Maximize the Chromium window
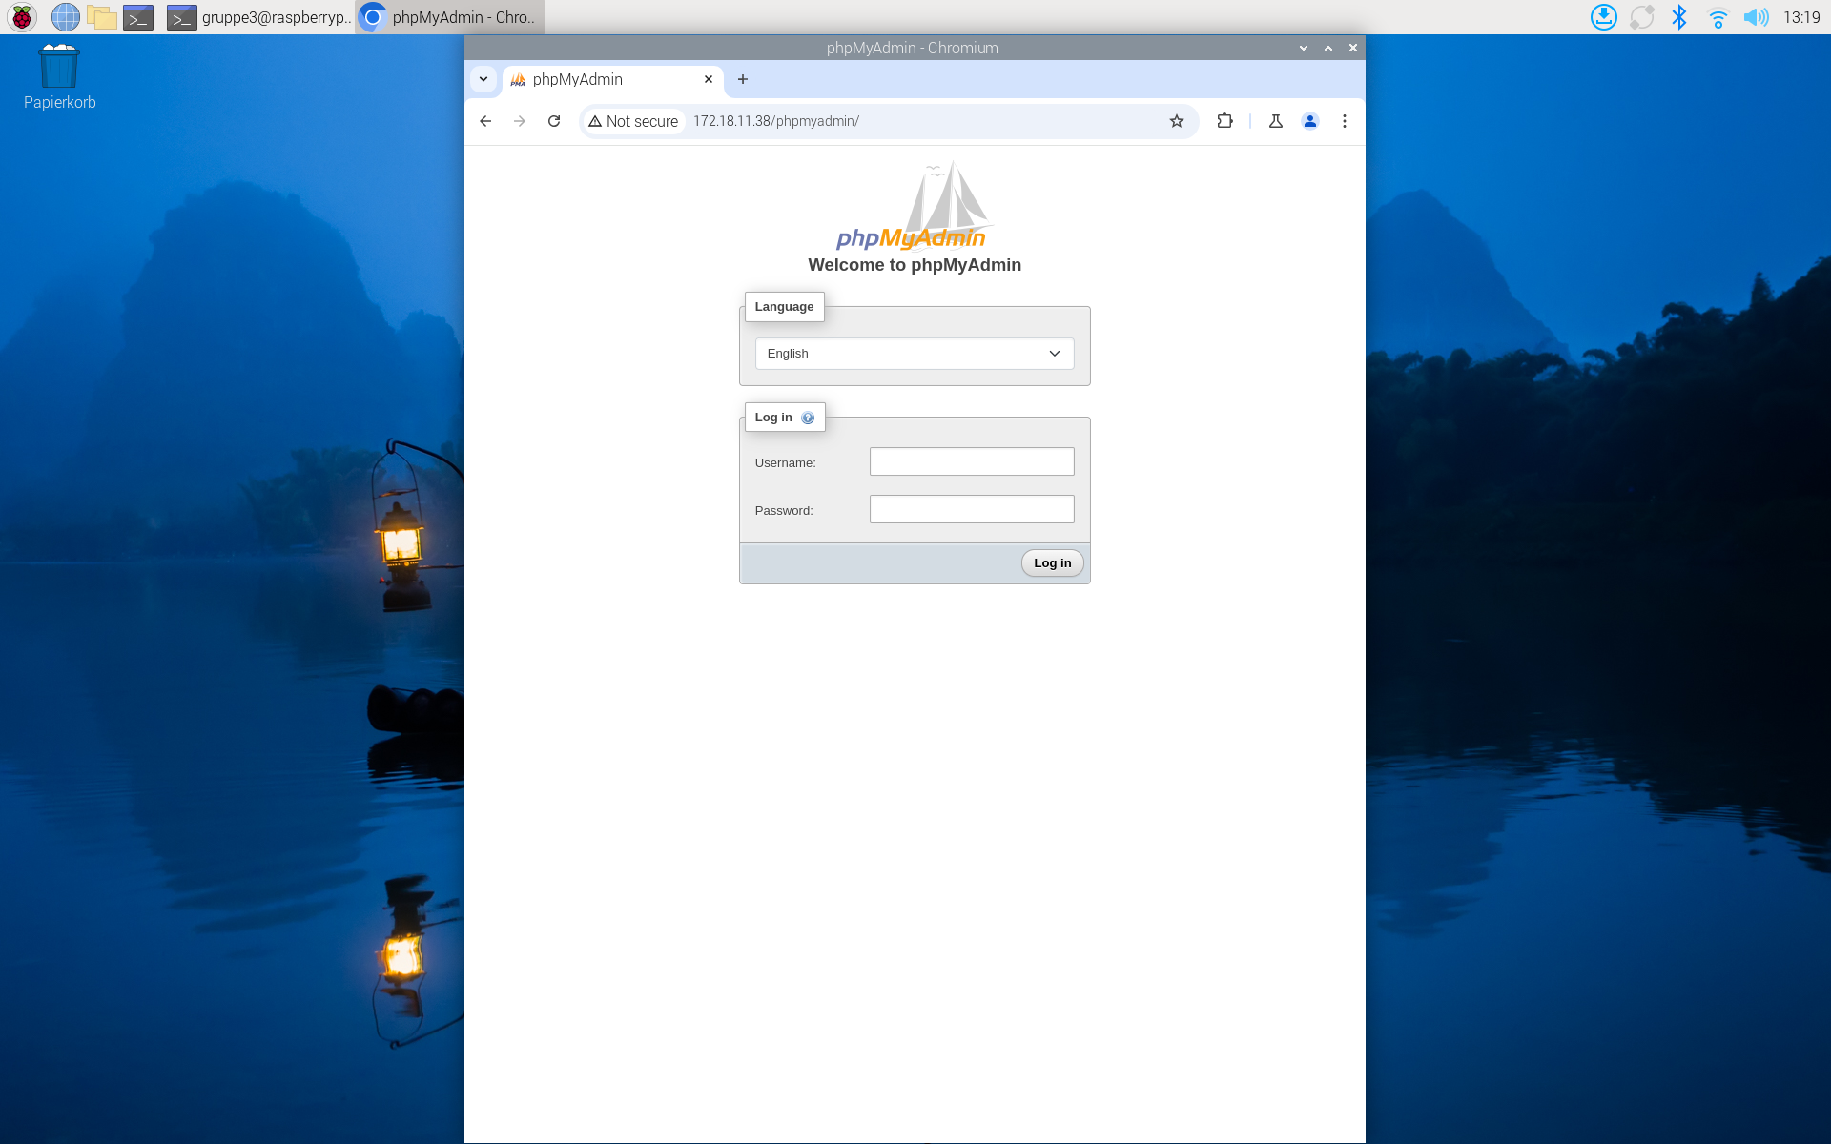This screenshot has width=1831, height=1144. [1328, 48]
